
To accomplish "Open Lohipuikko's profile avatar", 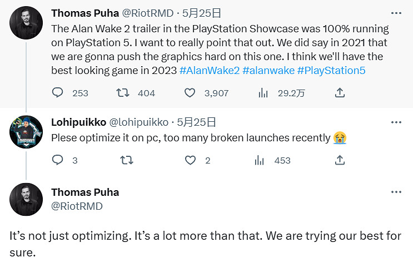I will [x=26, y=132].
